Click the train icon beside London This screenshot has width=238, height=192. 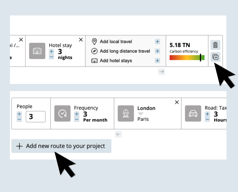(126, 113)
